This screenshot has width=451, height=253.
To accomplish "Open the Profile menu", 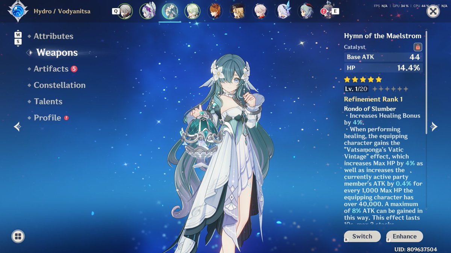I will point(47,118).
